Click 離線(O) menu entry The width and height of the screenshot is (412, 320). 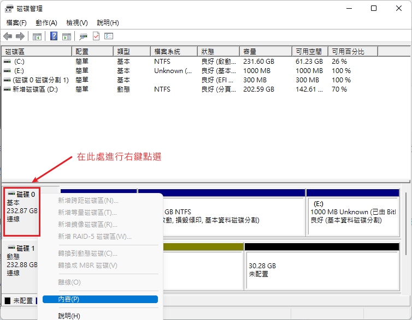[100, 282]
